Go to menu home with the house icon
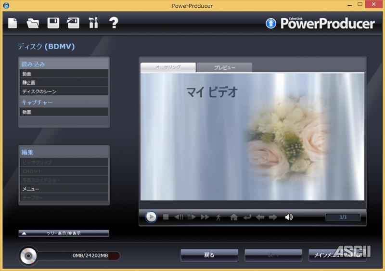 [233, 217]
